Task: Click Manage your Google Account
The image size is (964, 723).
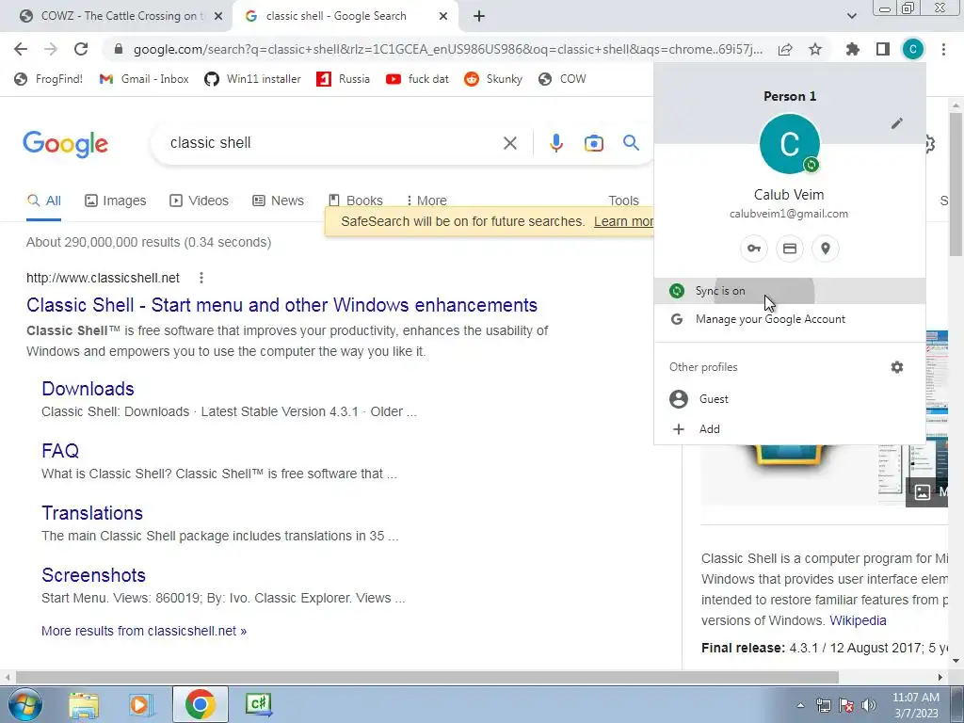Action: click(790, 319)
